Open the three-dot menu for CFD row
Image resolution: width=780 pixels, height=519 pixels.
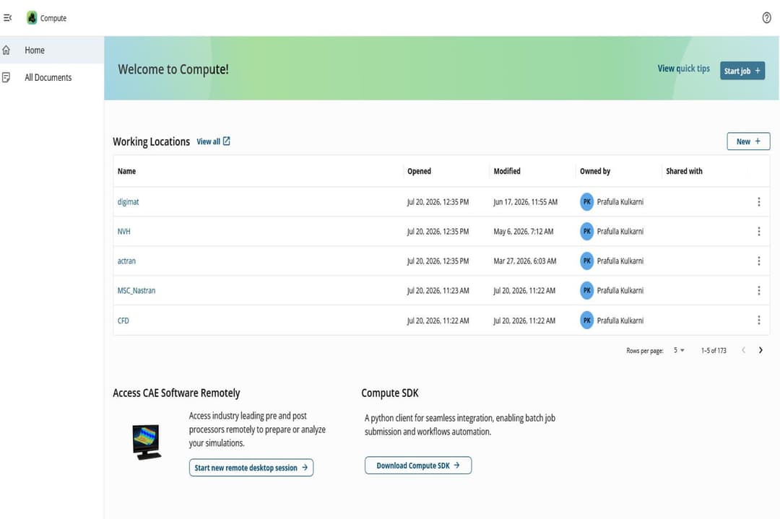point(758,320)
